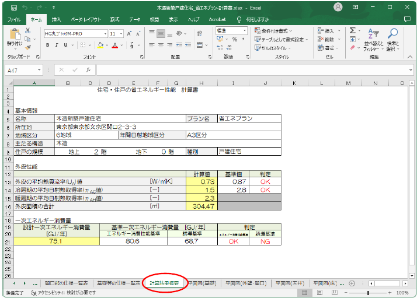Click the Increase font size icon
This screenshot has height=298, width=417.
coord(129,34)
